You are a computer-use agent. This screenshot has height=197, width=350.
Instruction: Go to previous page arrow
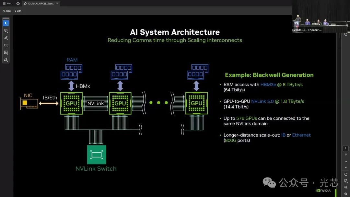point(345,161)
